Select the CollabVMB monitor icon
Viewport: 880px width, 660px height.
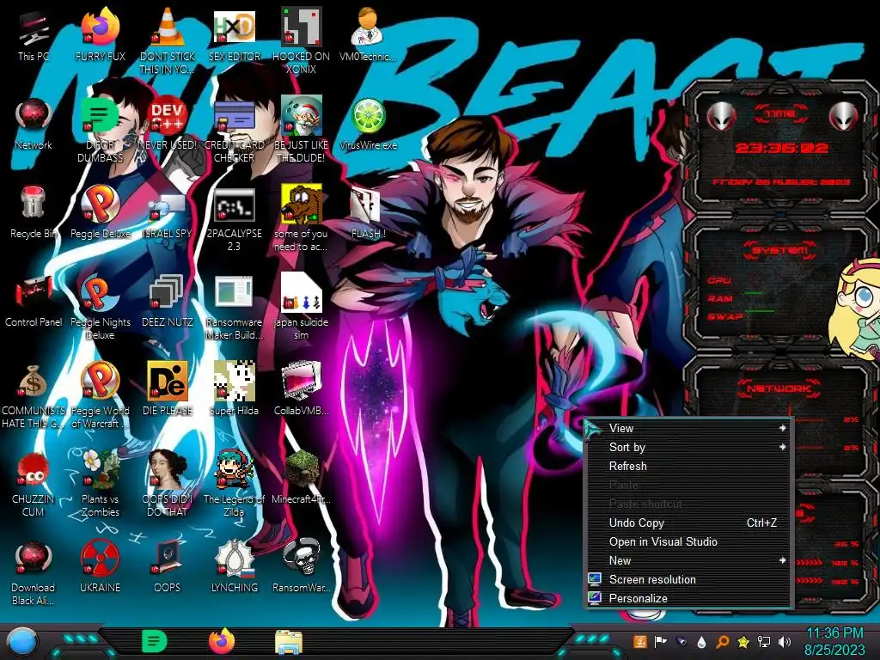point(301,389)
